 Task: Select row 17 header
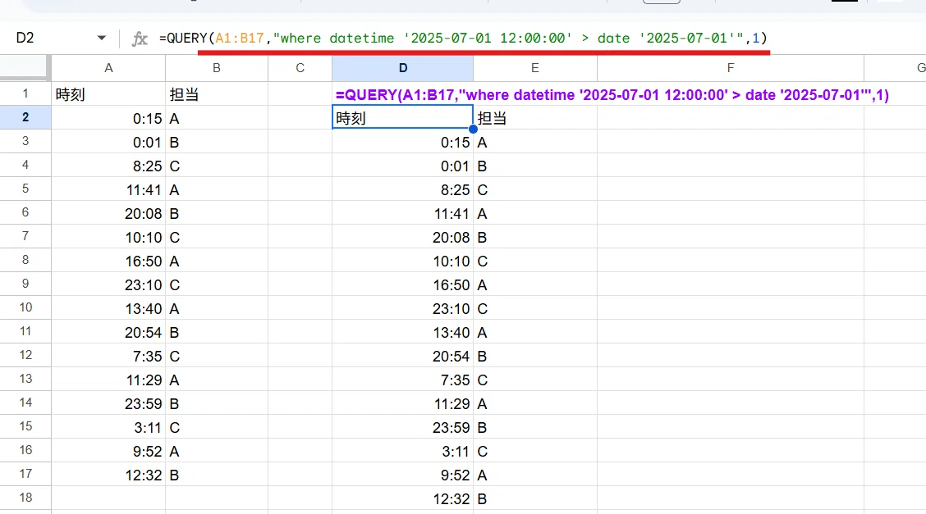25,474
